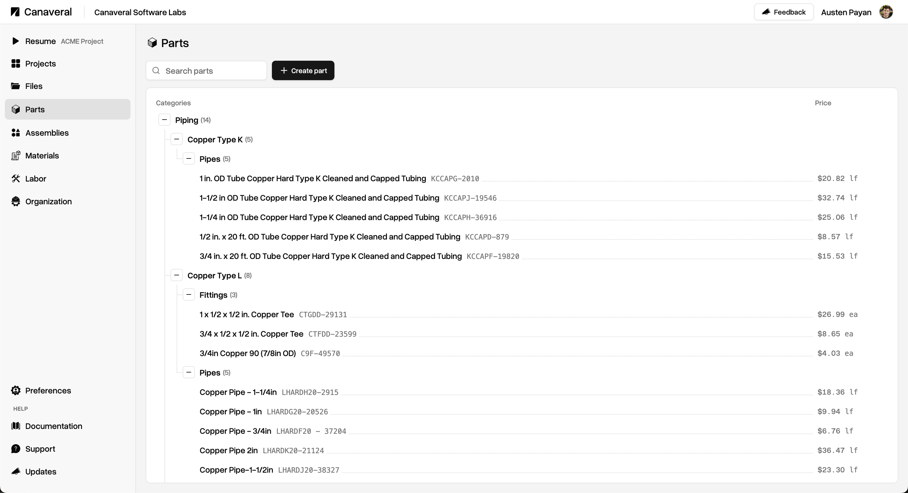Click the Create part button
Screen dimensions: 908x493
point(303,70)
